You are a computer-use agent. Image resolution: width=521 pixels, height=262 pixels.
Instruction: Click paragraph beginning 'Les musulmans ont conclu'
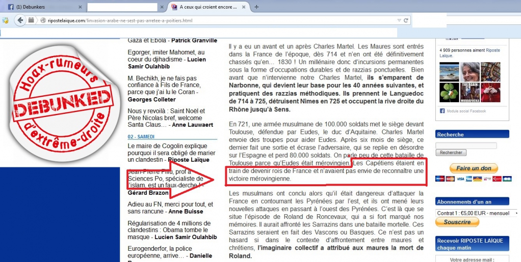pyautogui.click(x=326, y=224)
